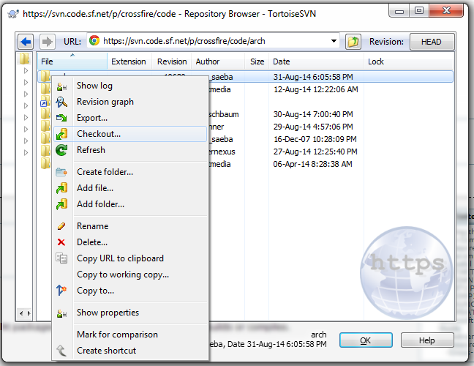Choose Copy URL to clipboard
Viewport: 474px width, 366px height.
click(x=120, y=258)
